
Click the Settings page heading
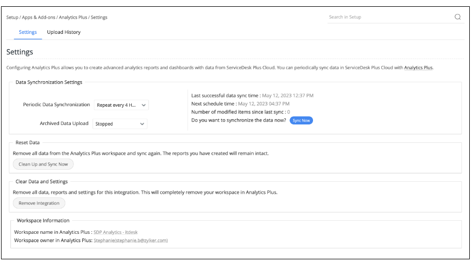(x=20, y=52)
